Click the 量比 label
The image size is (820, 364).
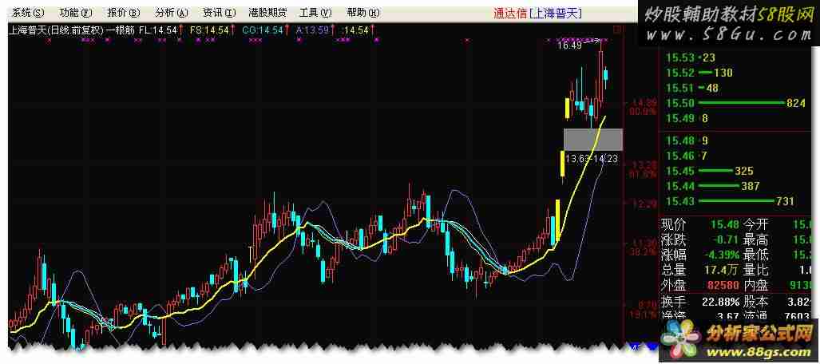755,271
